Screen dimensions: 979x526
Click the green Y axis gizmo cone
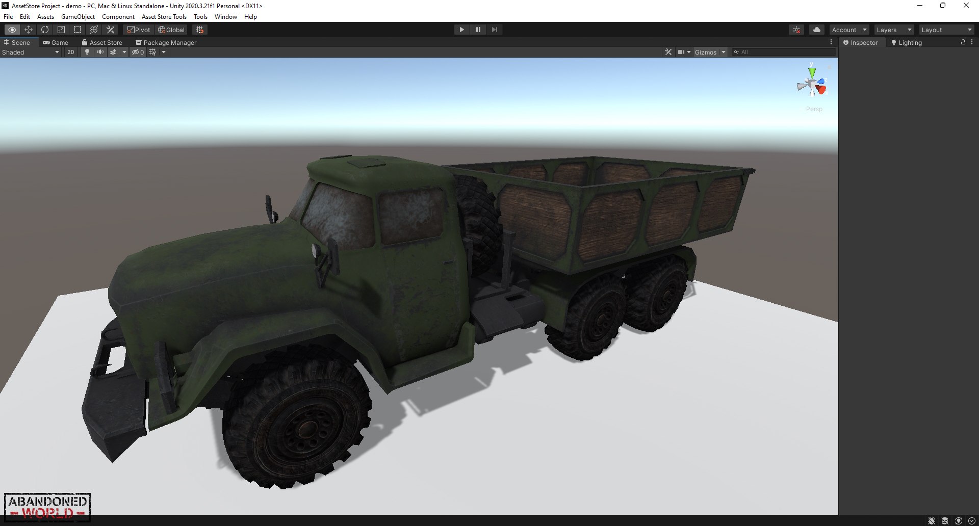coord(812,72)
